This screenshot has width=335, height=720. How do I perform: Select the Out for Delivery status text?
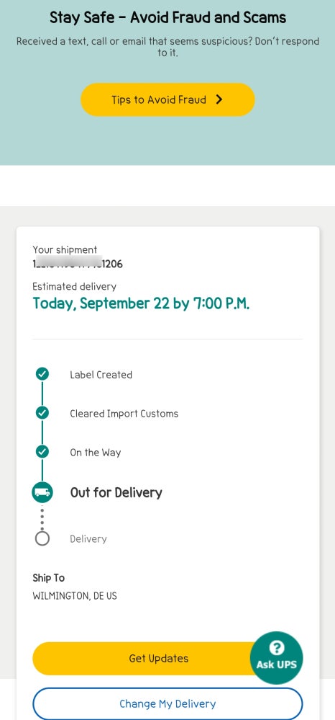click(116, 493)
